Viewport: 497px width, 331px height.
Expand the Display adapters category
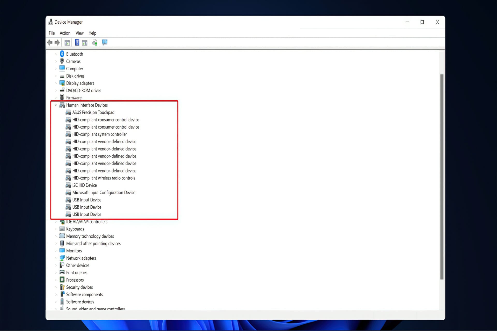point(56,83)
